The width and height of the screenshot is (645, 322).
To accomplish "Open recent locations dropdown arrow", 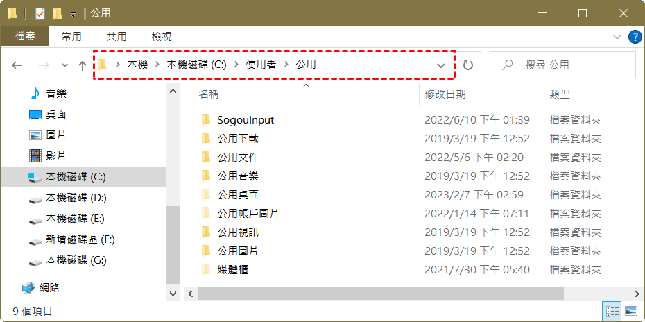I will tap(64, 65).
